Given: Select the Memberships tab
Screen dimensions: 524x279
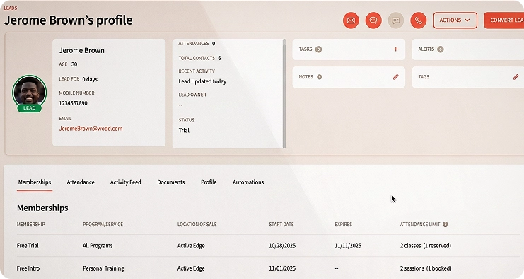Looking at the screenshot, I should 35,182.
